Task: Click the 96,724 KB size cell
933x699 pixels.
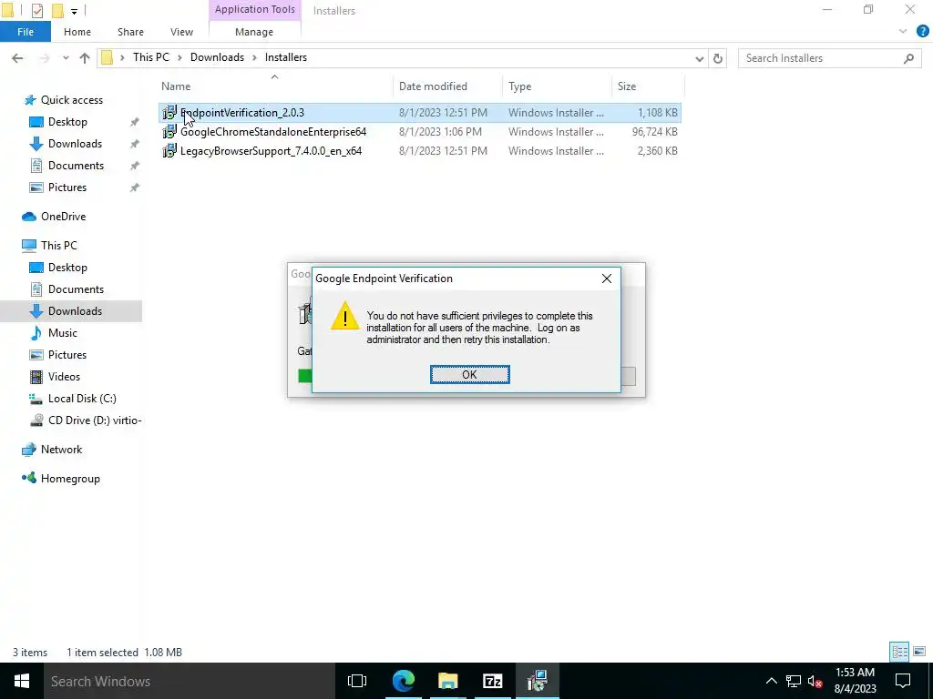Action: tap(654, 131)
